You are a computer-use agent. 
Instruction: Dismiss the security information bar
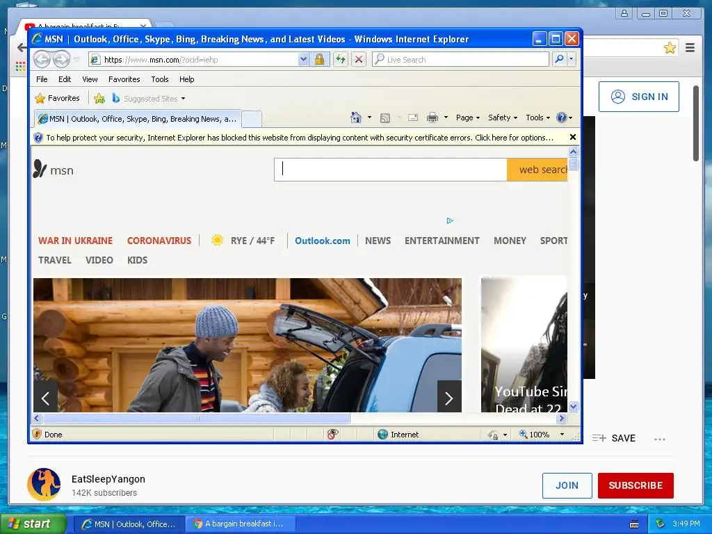pyautogui.click(x=573, y=137)
